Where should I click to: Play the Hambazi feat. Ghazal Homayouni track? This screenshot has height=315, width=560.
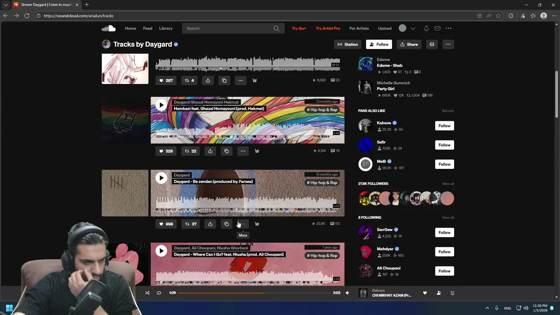[161, 105]
